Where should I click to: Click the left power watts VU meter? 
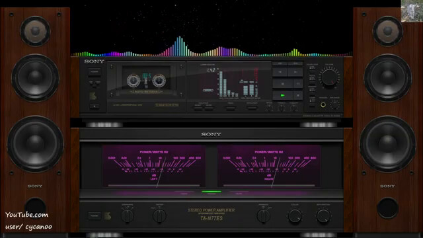tap(153, 166)
